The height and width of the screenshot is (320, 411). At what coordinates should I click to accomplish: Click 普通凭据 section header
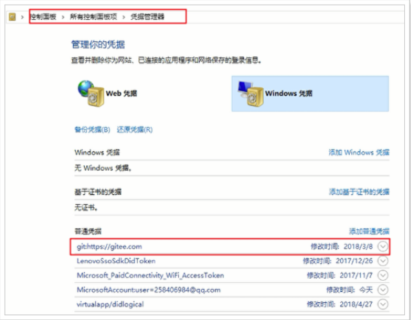pos(88,231)
